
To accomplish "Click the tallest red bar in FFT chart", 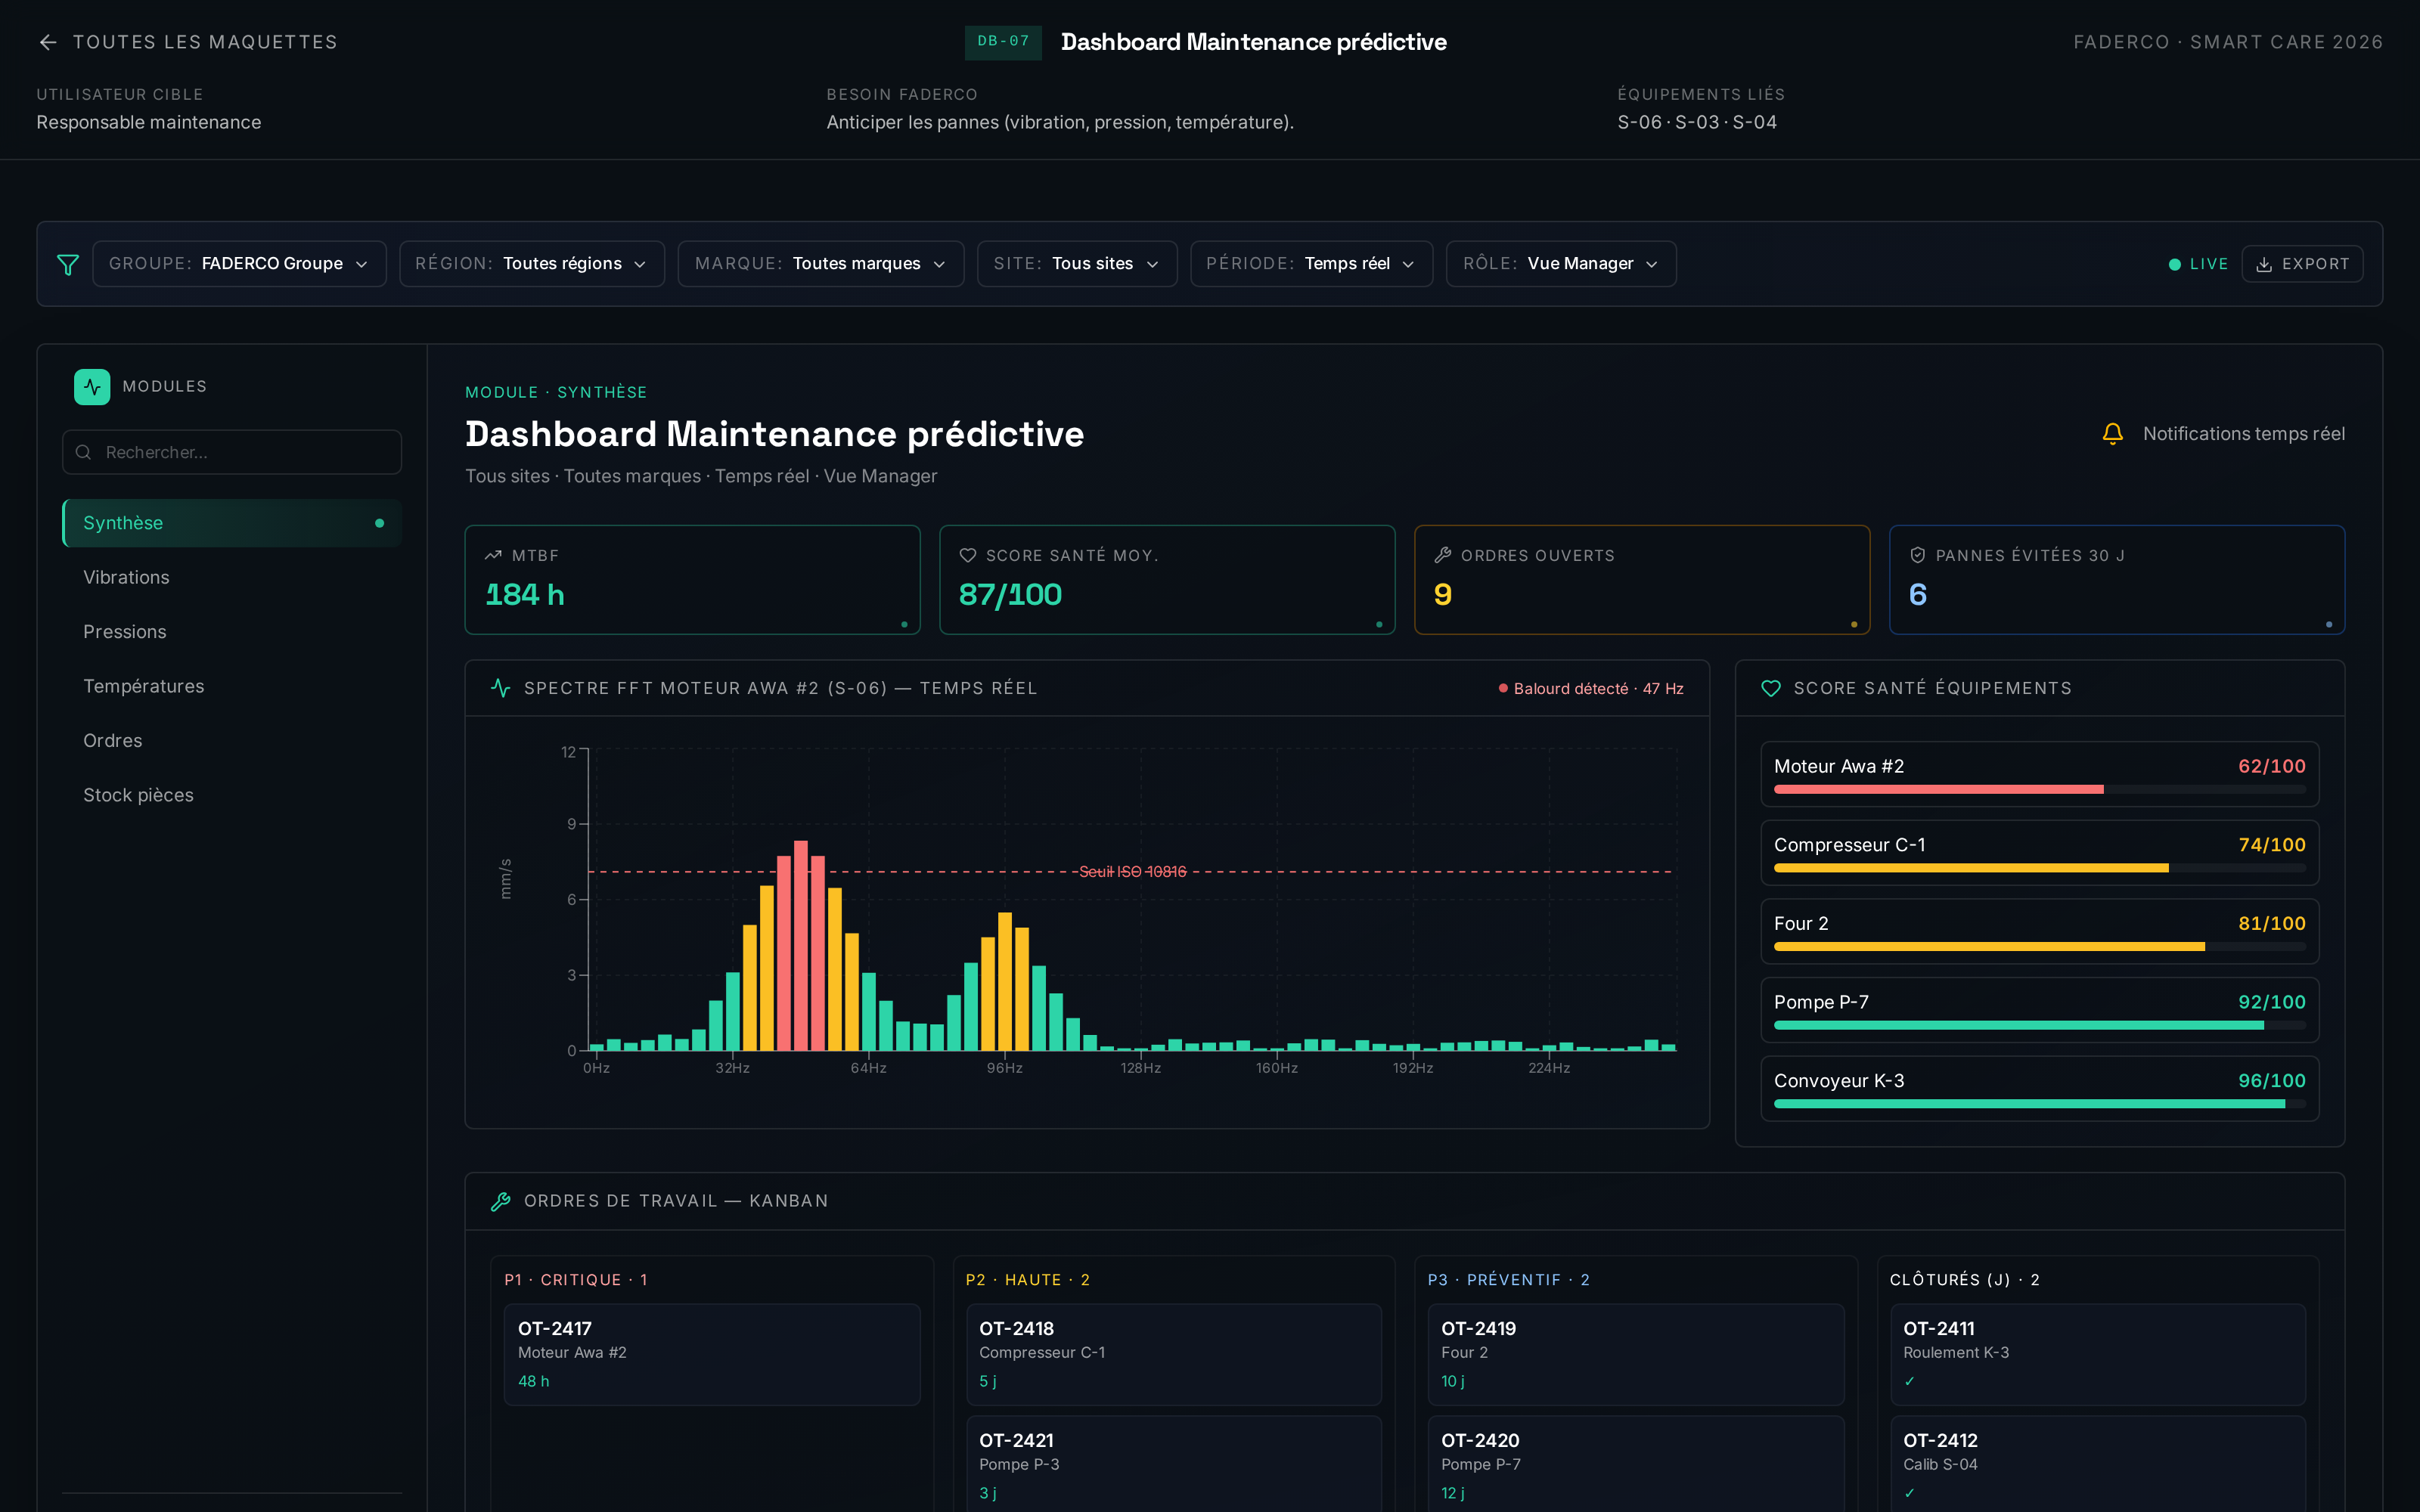I will pyautogui.click(x=801, y=945).
